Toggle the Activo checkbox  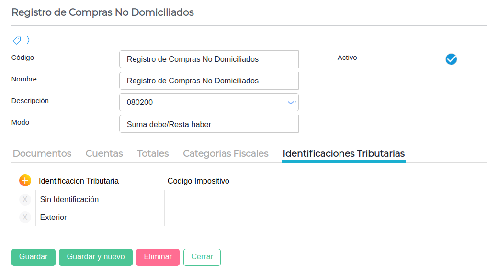pyautogui.click(x=451, y=59)
